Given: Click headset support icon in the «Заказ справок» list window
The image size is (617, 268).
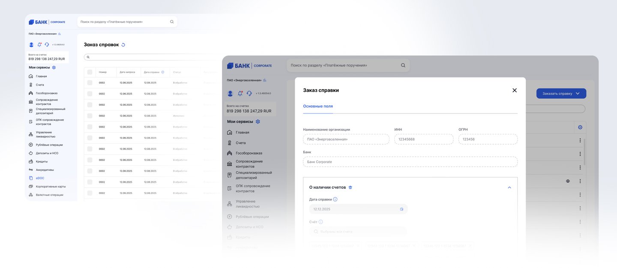Looking at the screenshot, I should click(x=47, y=45).
